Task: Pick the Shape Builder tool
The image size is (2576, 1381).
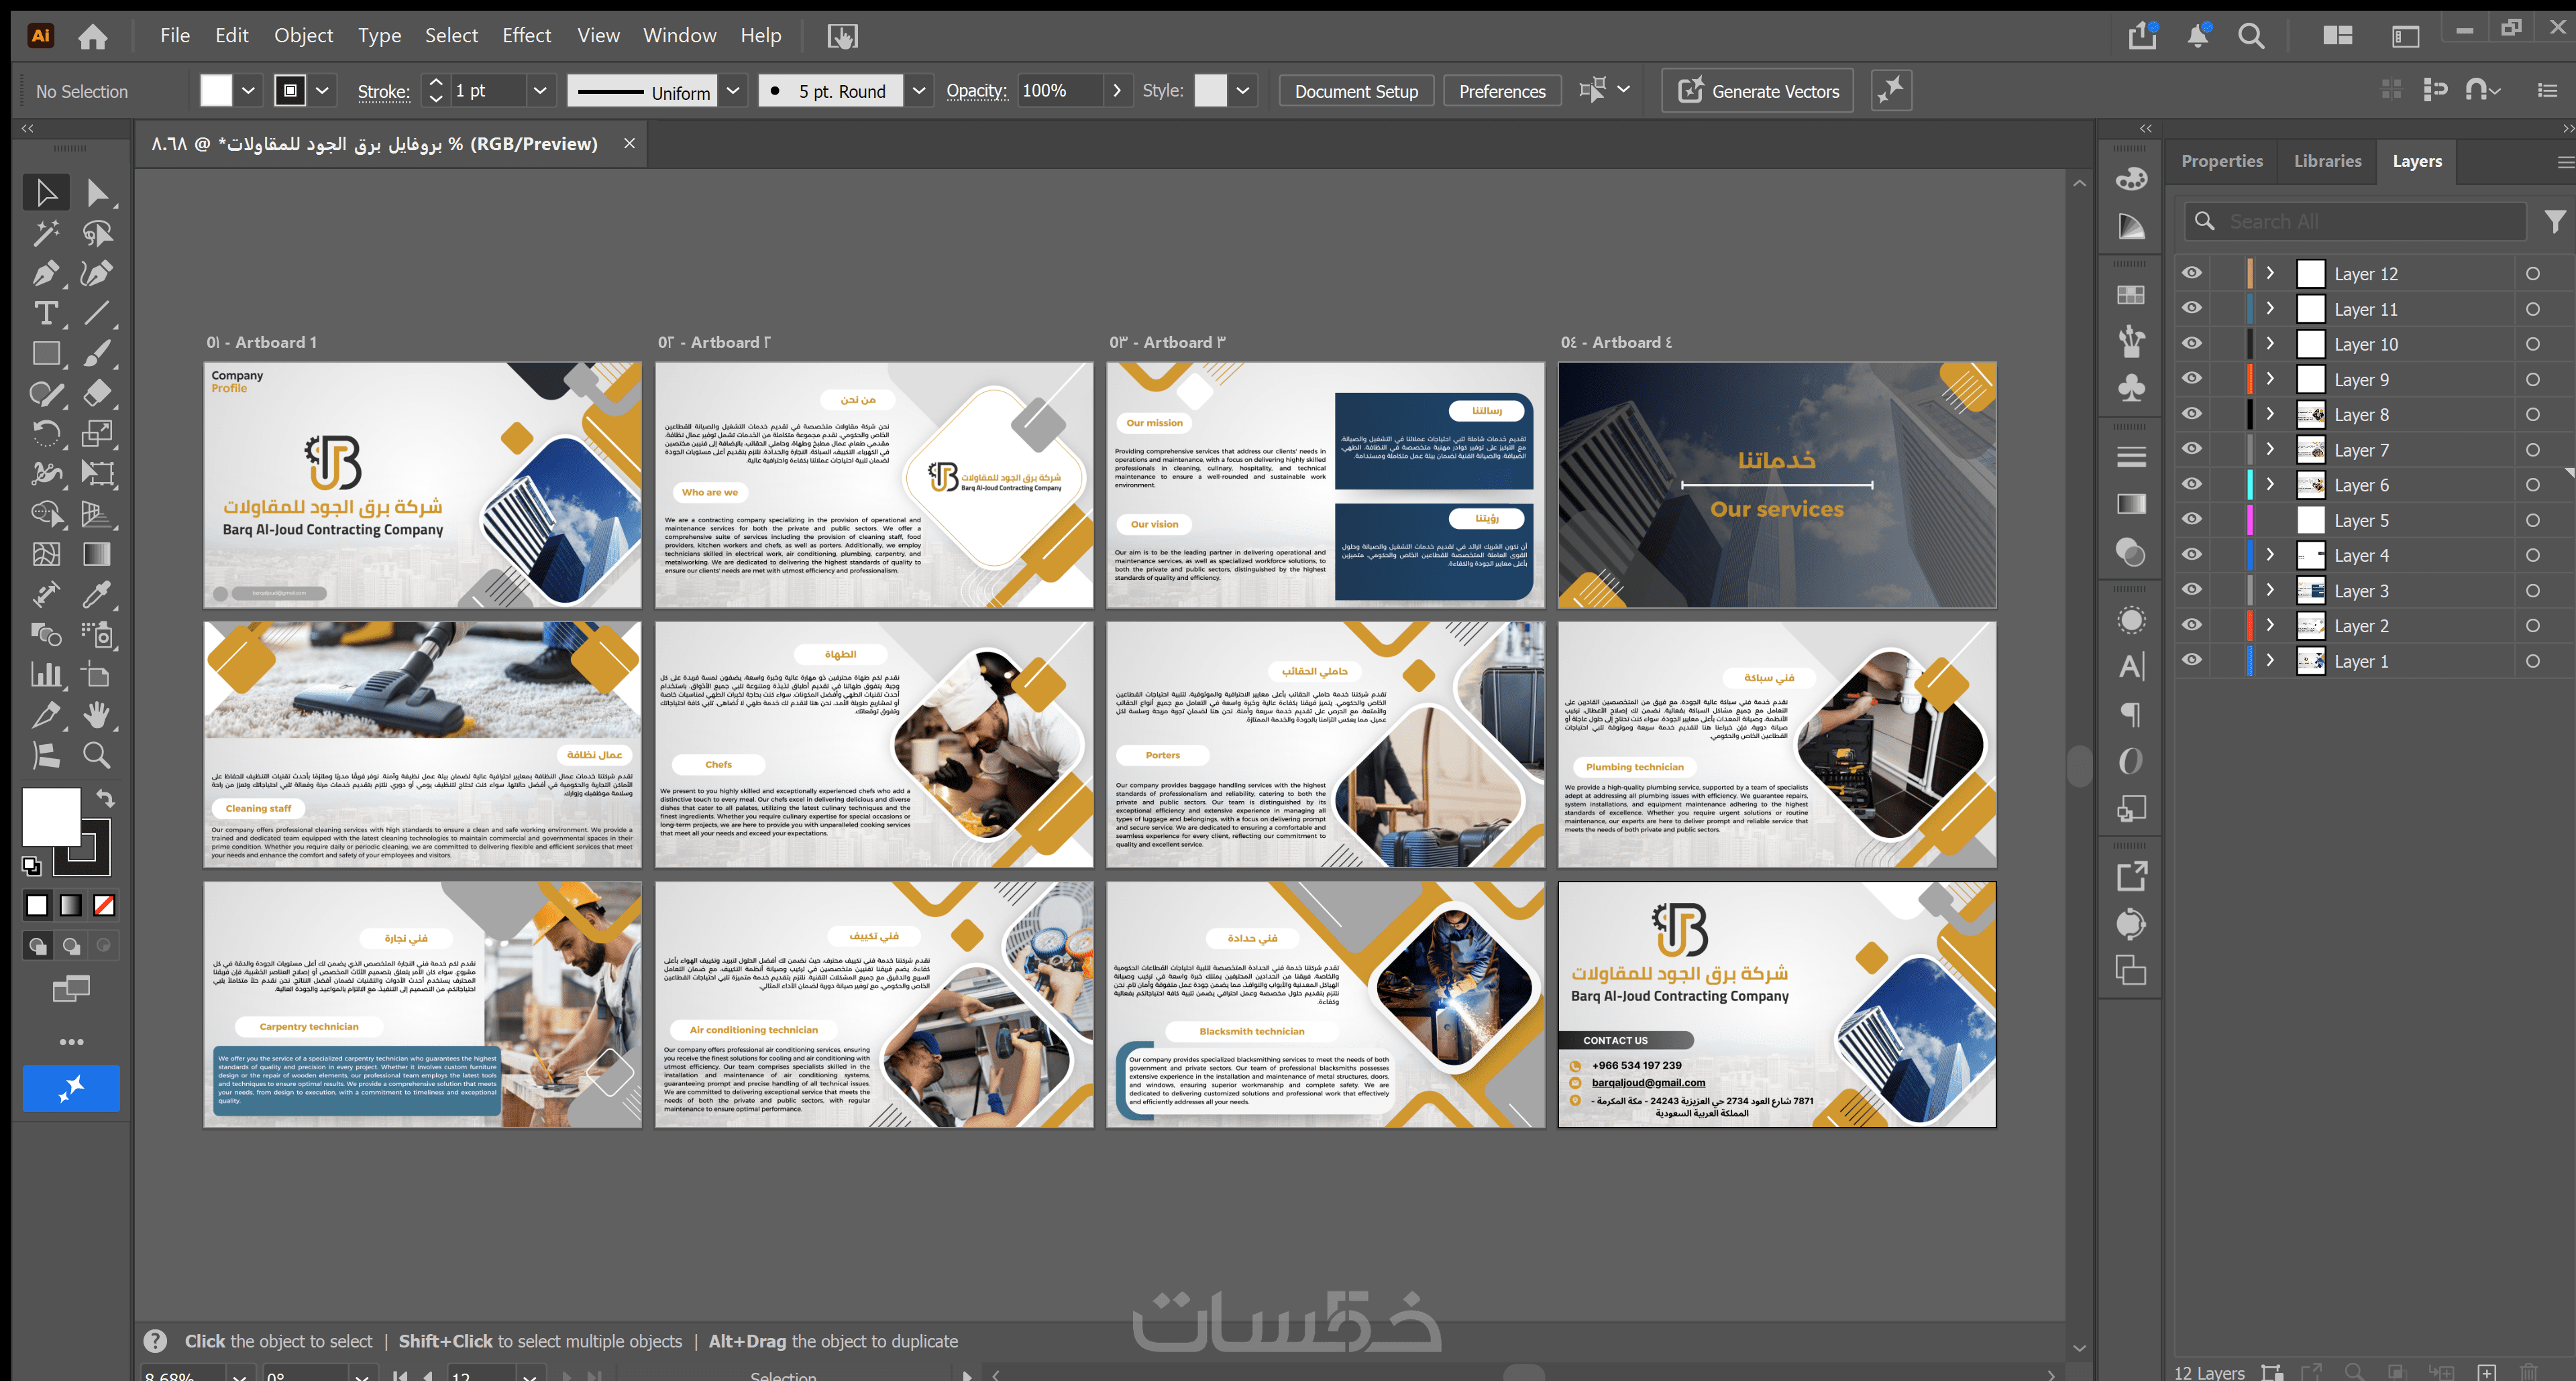Action: tap(46, 514)
